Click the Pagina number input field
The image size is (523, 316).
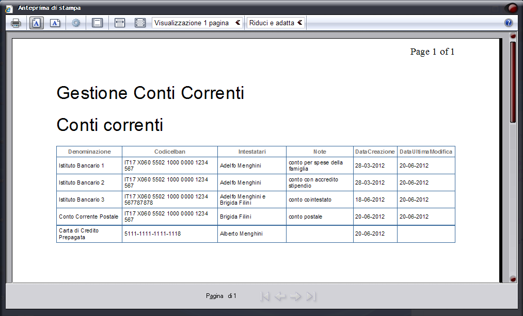[226, 296]
